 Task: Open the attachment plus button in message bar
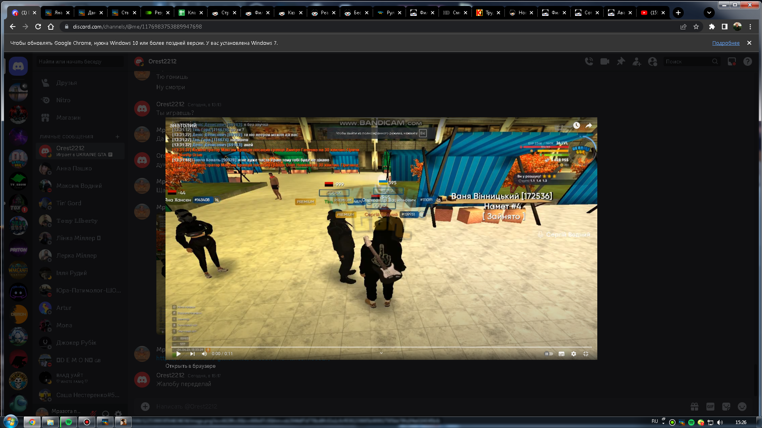145,407
